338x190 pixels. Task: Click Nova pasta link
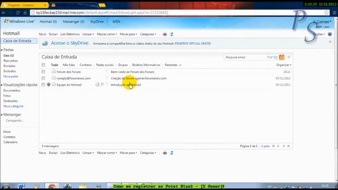[11, 77]
